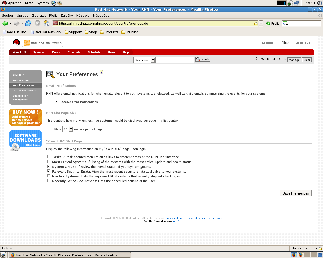The width and height of the screenshot is (323, 258).
Task: Open the Privacy statement link
Action: [175, 218]
